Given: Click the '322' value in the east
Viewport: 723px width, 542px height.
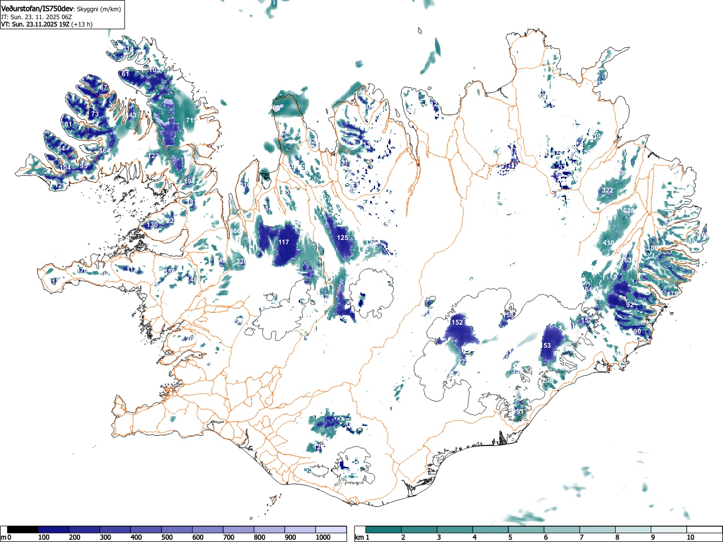Looking at the screenshot, I should 607,190.
